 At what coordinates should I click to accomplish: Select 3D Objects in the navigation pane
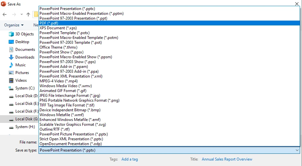(x=24, y=34)
